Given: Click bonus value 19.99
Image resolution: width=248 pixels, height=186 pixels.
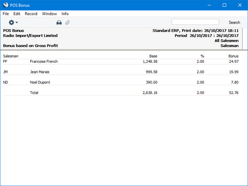Looking at the screenshot, I should [x=234, y=72].
